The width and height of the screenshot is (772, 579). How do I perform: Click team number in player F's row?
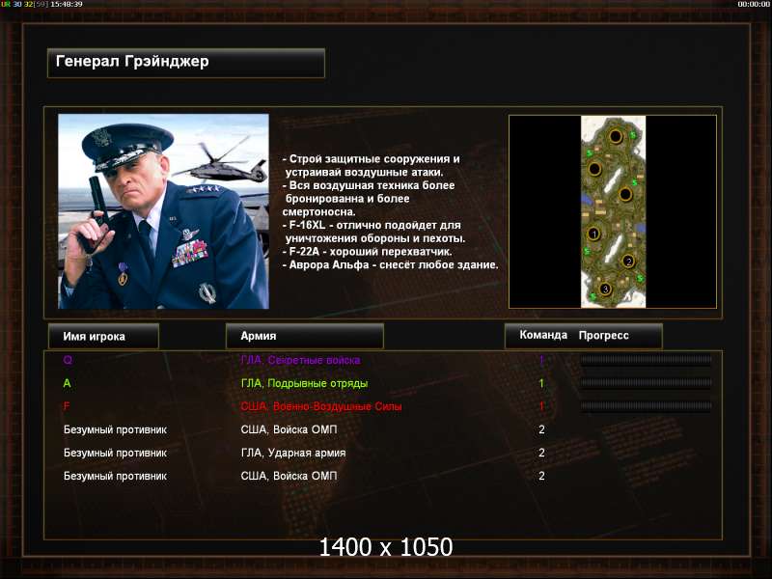tap(541, 406)
